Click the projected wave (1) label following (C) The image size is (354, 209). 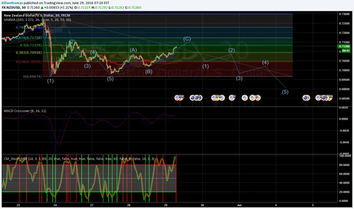coord(205,66)
